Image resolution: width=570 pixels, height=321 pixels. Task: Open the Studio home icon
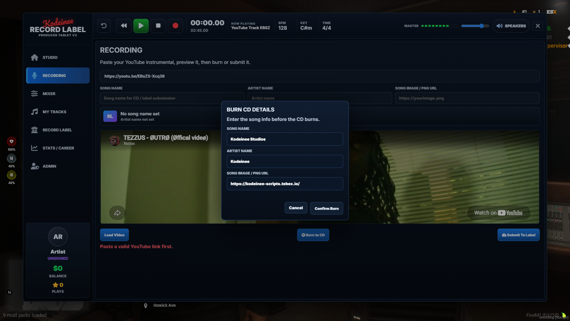[x=34, y=57]
